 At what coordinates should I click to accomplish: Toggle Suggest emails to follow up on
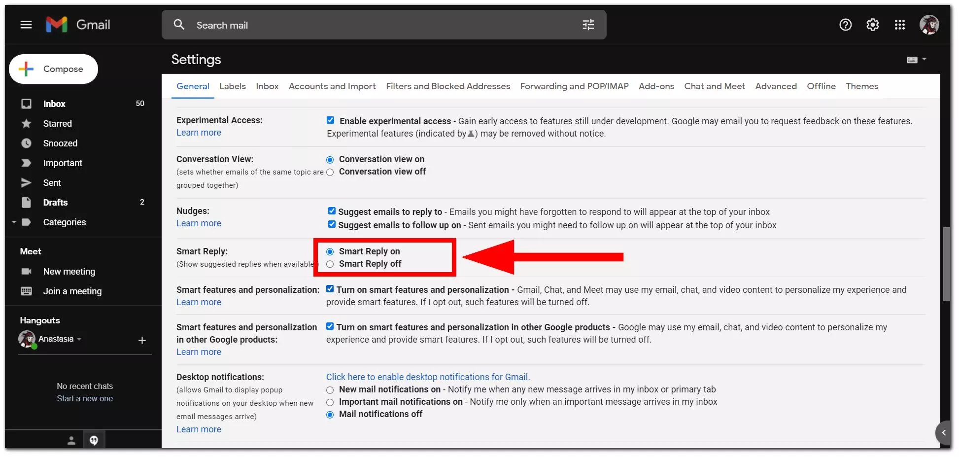[x=332, y=224]
